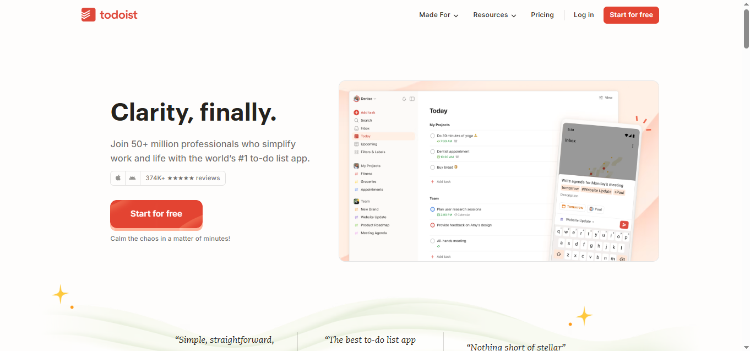This screenshot has height=351, width=750.
Task: Click the Description field on the phone mockup
Action: pos(569,195)
